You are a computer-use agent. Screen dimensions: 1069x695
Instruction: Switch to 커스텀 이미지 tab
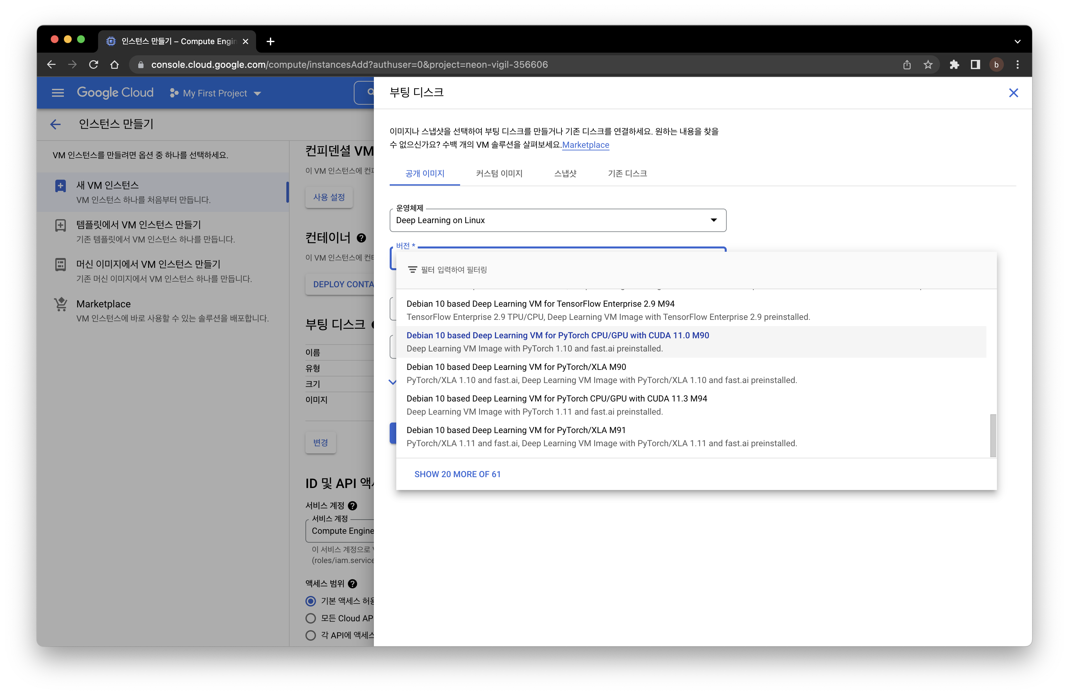[499, 173]
